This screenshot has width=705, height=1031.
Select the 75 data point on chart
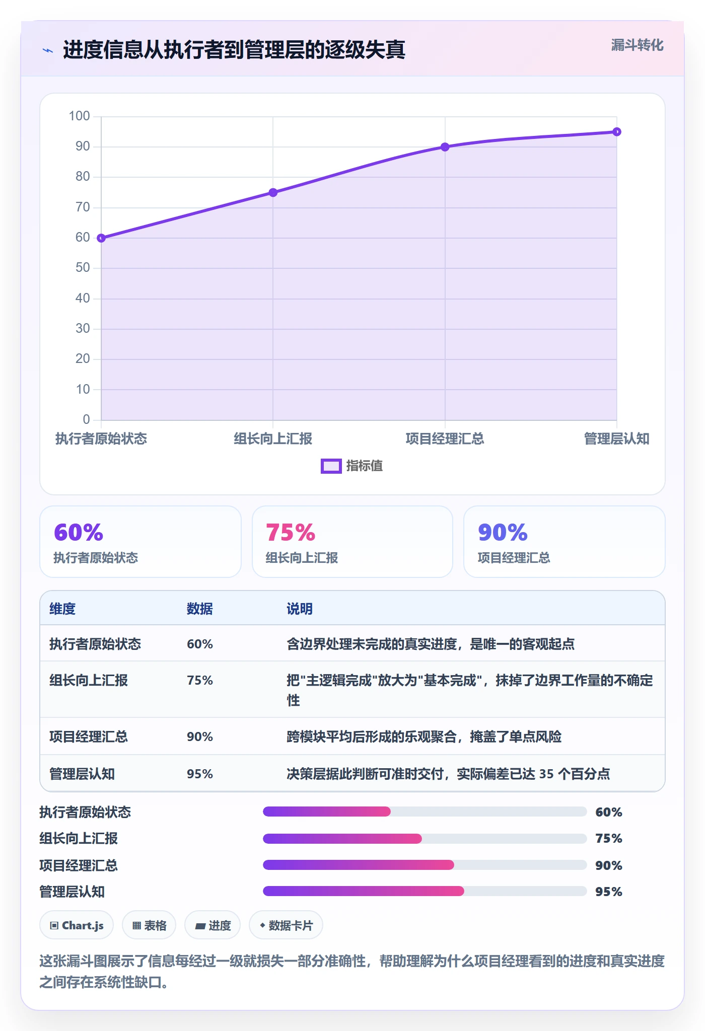pyautogui.click(x=273, y=192)
